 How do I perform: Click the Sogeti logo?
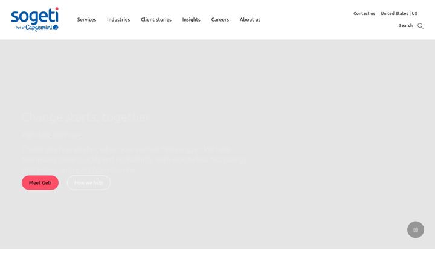pos(34,19)
